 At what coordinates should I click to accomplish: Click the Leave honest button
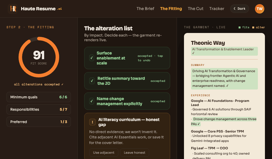point(135,153)
